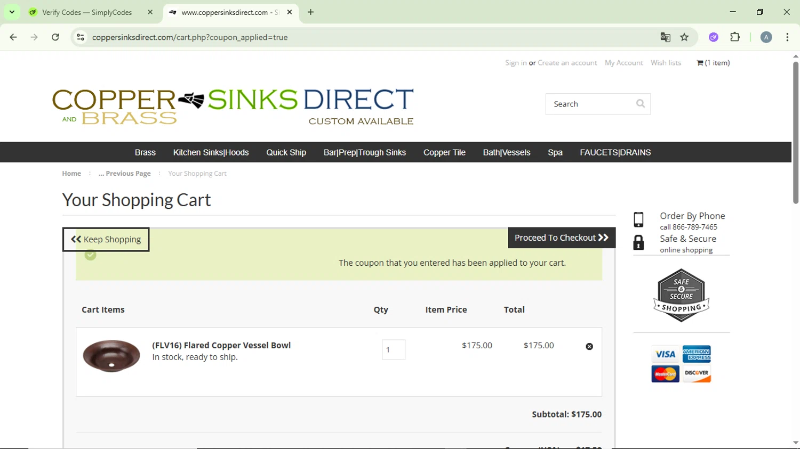Image resolution: width=800 pixels, height=449 pixels.
Task: Click the quantity input field
Action: pyautogui.click(x=394, y=350)
